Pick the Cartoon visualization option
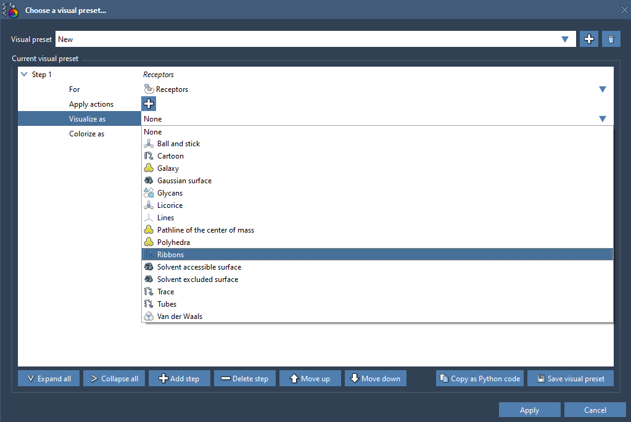This screenshot has height=422, width=631. 170,156
